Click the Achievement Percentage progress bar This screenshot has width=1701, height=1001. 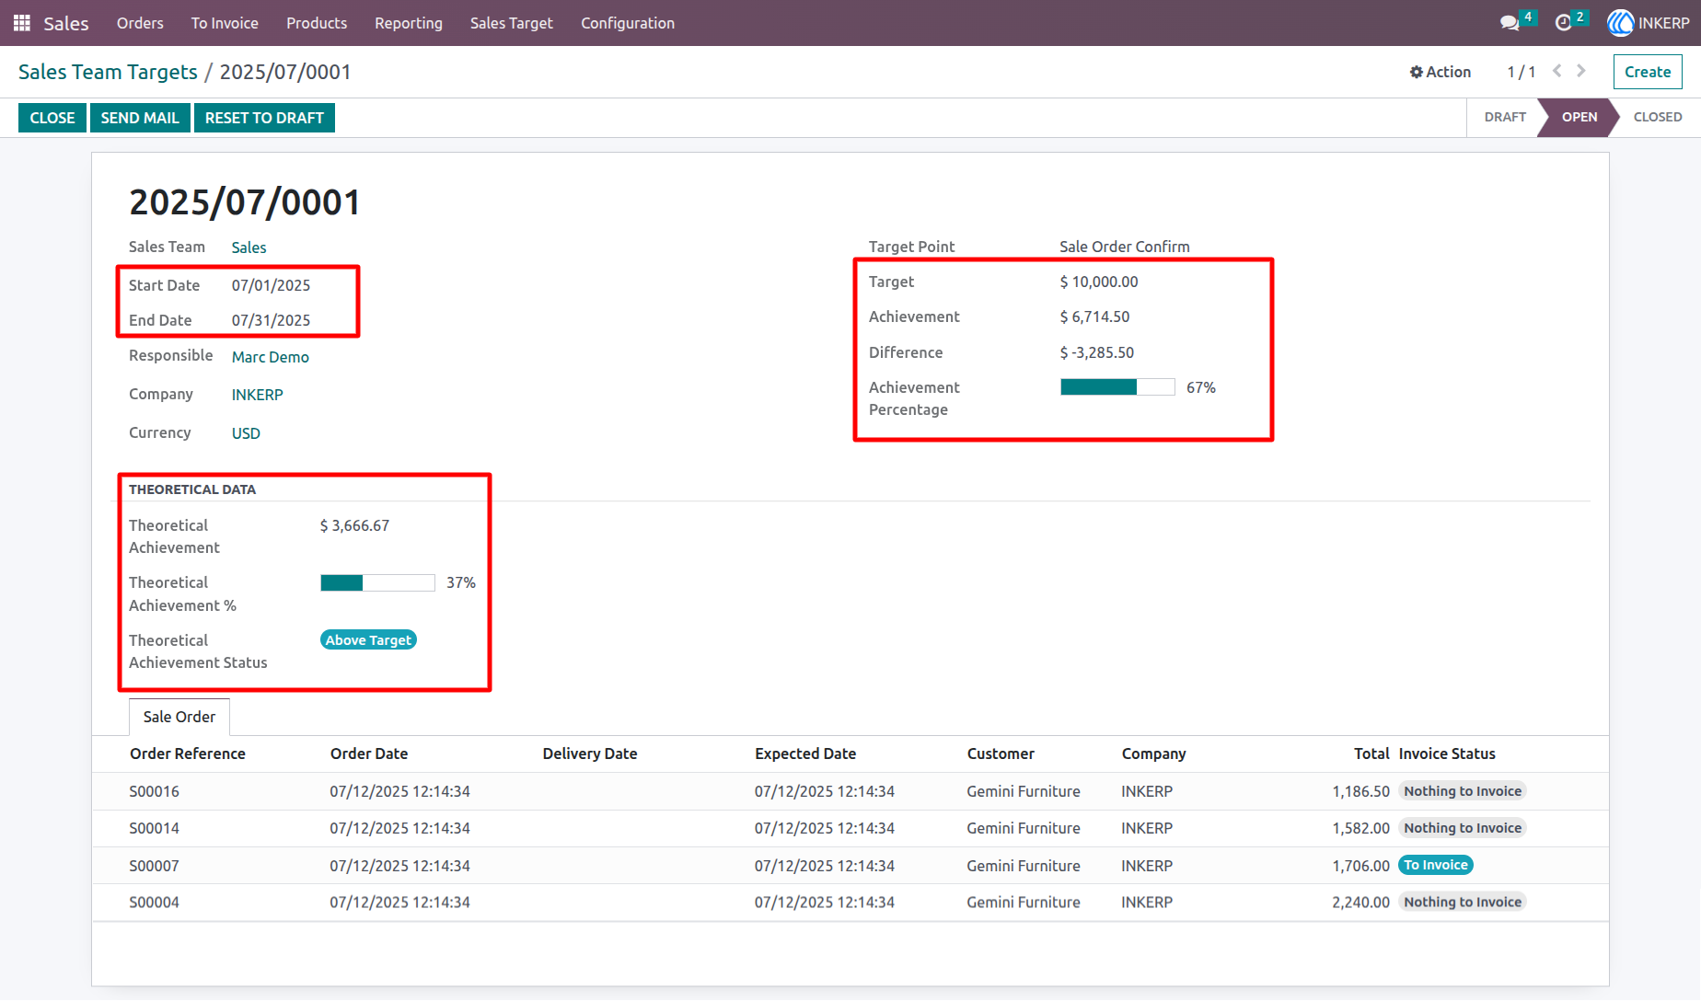[x=1117, y=387]
